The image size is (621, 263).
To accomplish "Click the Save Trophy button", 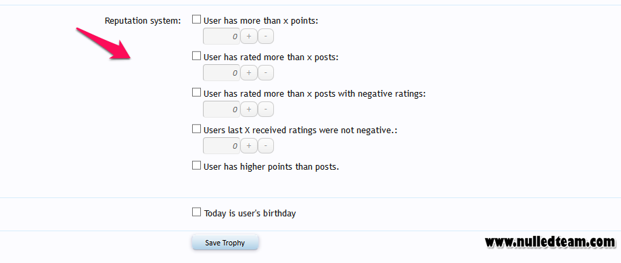I will [x=225, y=243].
